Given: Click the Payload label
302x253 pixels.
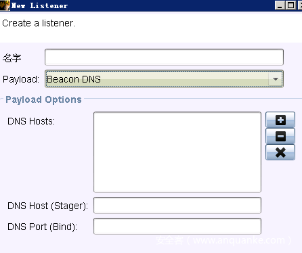Looking at the screenshot, I should 21,79.
